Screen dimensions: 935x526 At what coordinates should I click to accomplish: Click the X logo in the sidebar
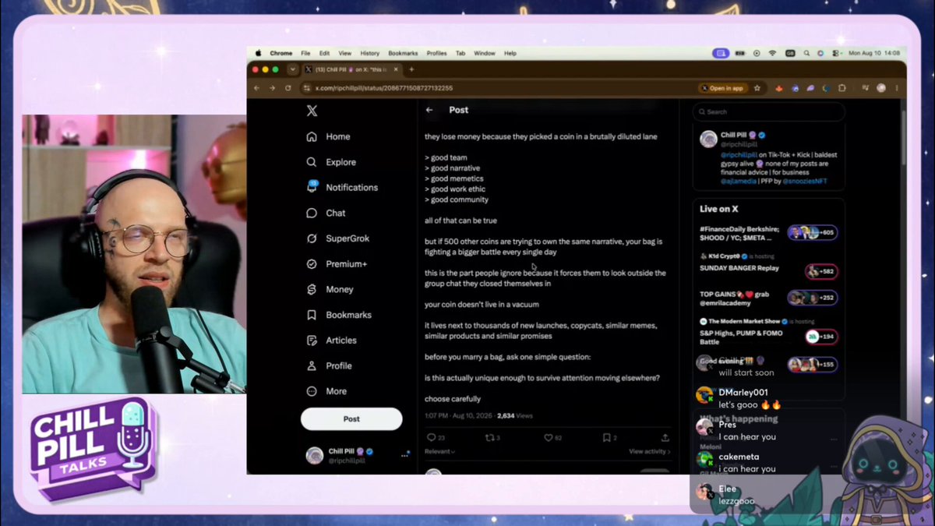click(x=312, y=111)
